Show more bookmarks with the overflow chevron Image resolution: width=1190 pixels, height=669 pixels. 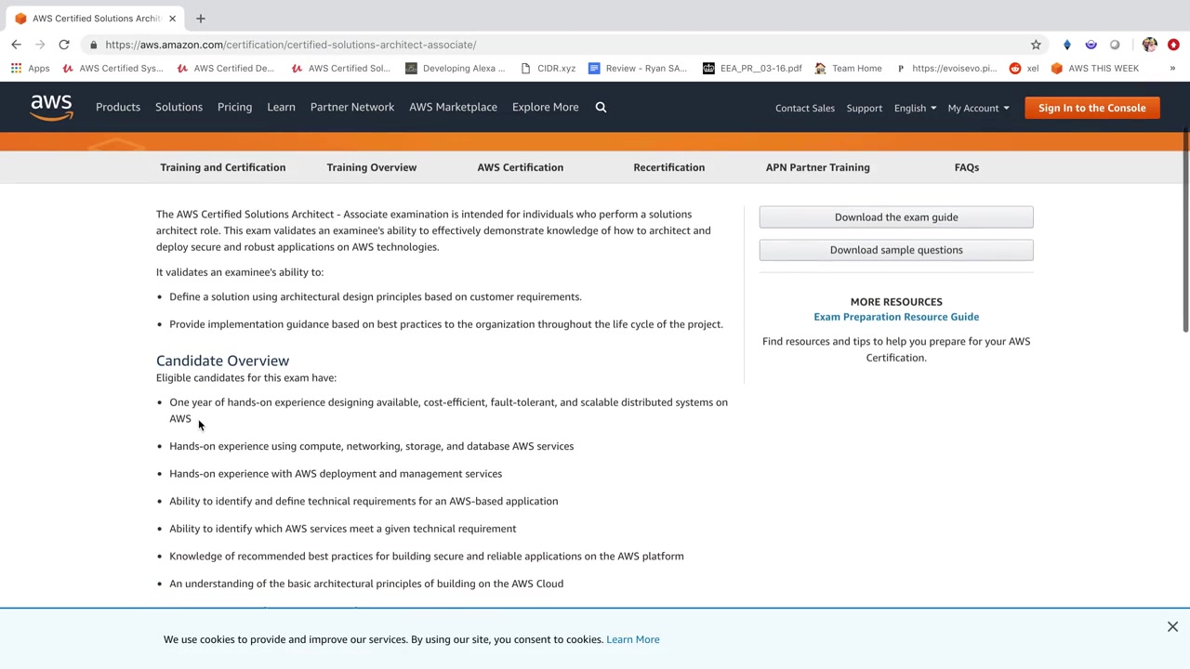pos(1172,68)
